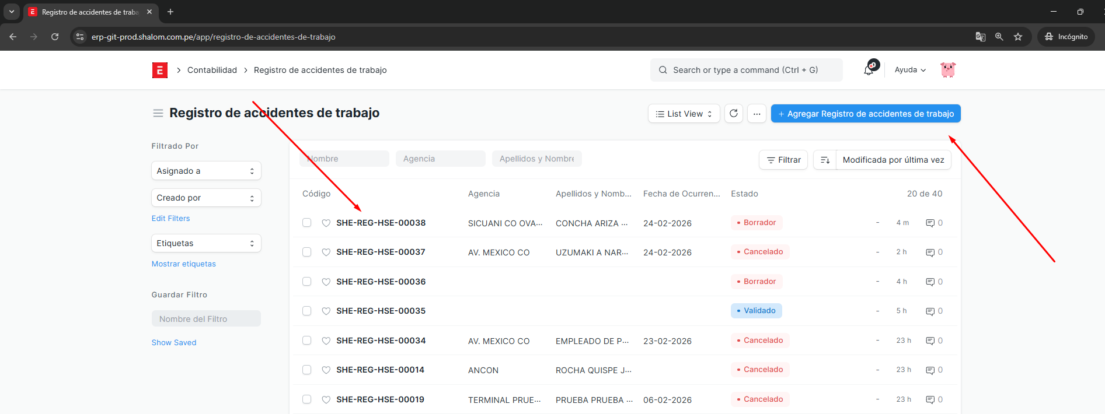Check the row SHE-REG-HSE-00014 checkbox
Viewport: 1105px width, 414px height.
306,370
